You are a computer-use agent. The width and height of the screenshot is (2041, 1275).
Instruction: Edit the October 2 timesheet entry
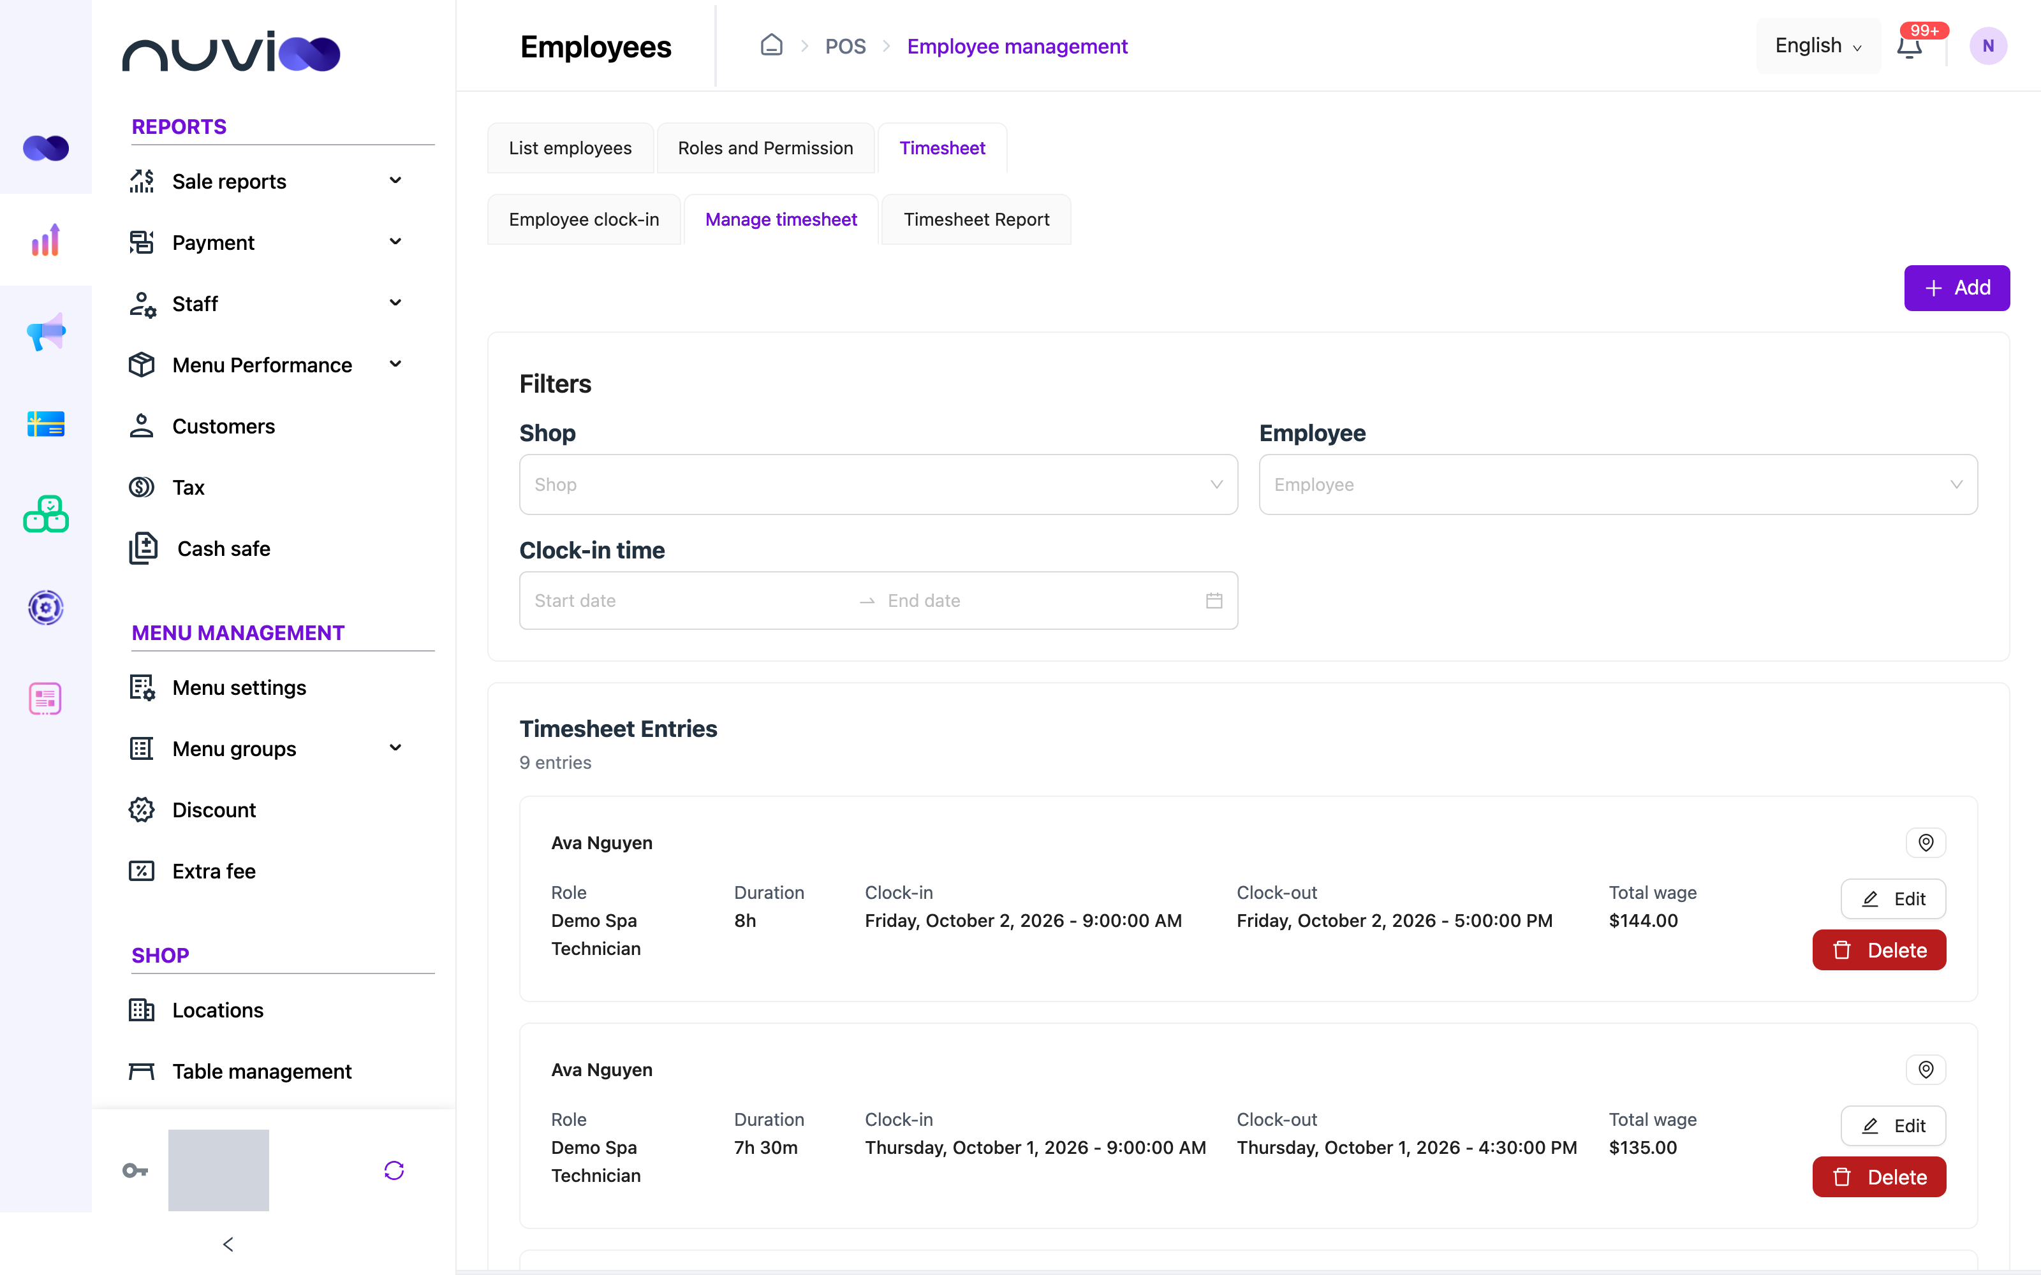[x=1892, y=899]
